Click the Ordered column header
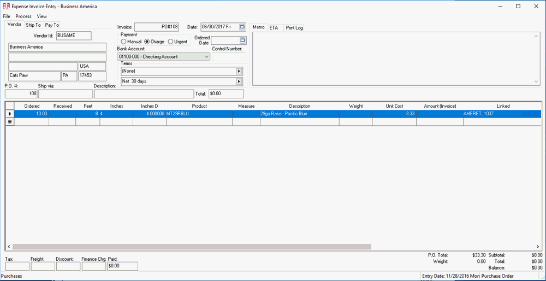Screen dimensions: 546x281 pyautogui.click(x=32, y=106)
